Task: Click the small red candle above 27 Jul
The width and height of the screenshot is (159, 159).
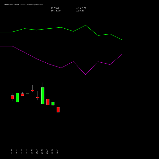Action: [38, 97]
